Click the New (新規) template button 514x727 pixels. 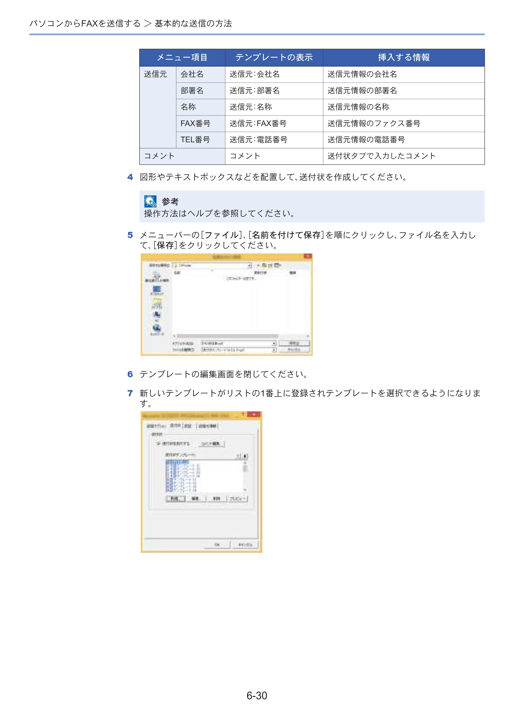click(175, 498)
